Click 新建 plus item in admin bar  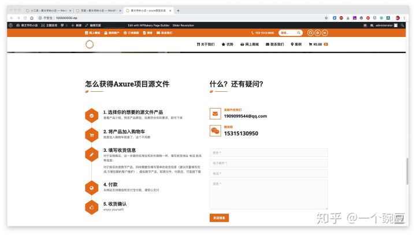[76, 25]
